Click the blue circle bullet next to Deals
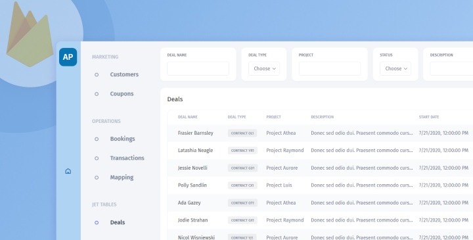The width and height of the screenshot is (473, 240). pyautogui.click(x=97, y=222)
